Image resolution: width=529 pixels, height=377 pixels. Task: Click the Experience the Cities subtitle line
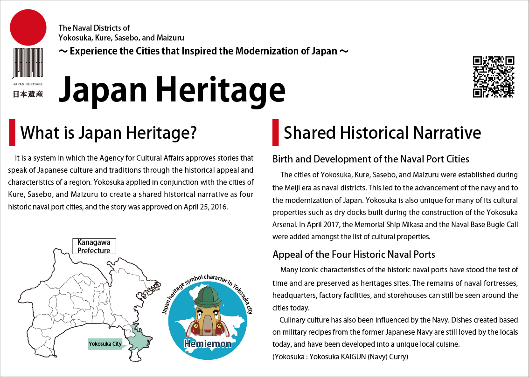[203, 51]
